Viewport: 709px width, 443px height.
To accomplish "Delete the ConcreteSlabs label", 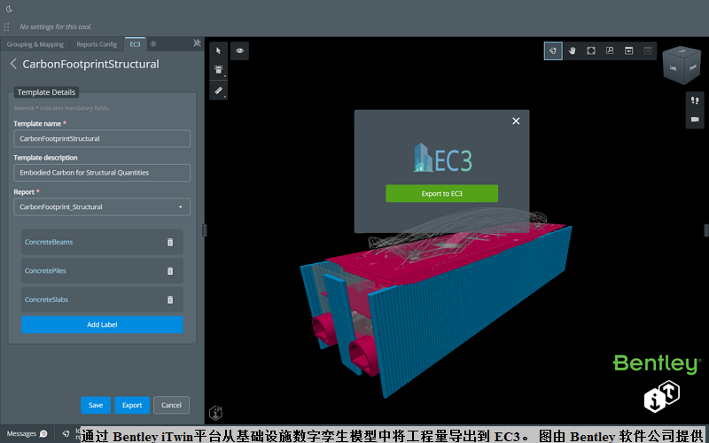I will point(170,299).
